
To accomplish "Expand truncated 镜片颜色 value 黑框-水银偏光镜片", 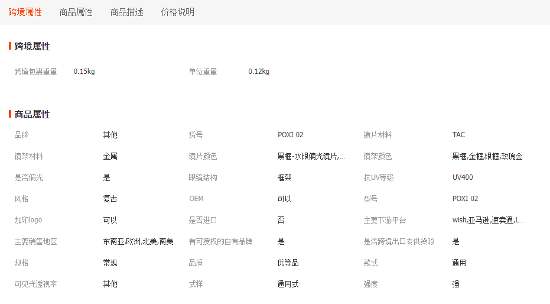I will click(311, 157).
